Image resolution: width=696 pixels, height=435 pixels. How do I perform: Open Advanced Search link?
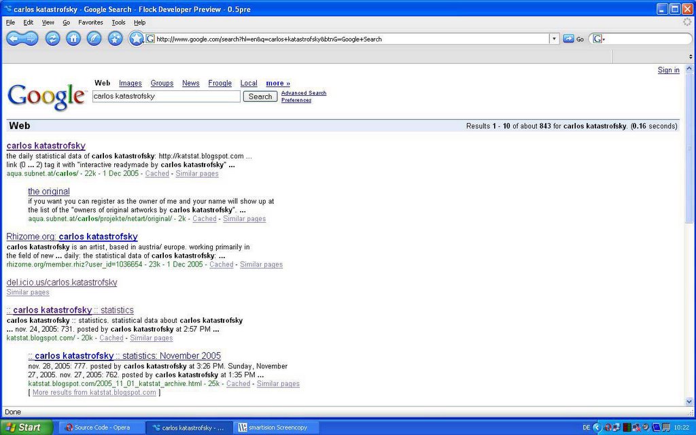pyautogui.click(x=304, y=92)
